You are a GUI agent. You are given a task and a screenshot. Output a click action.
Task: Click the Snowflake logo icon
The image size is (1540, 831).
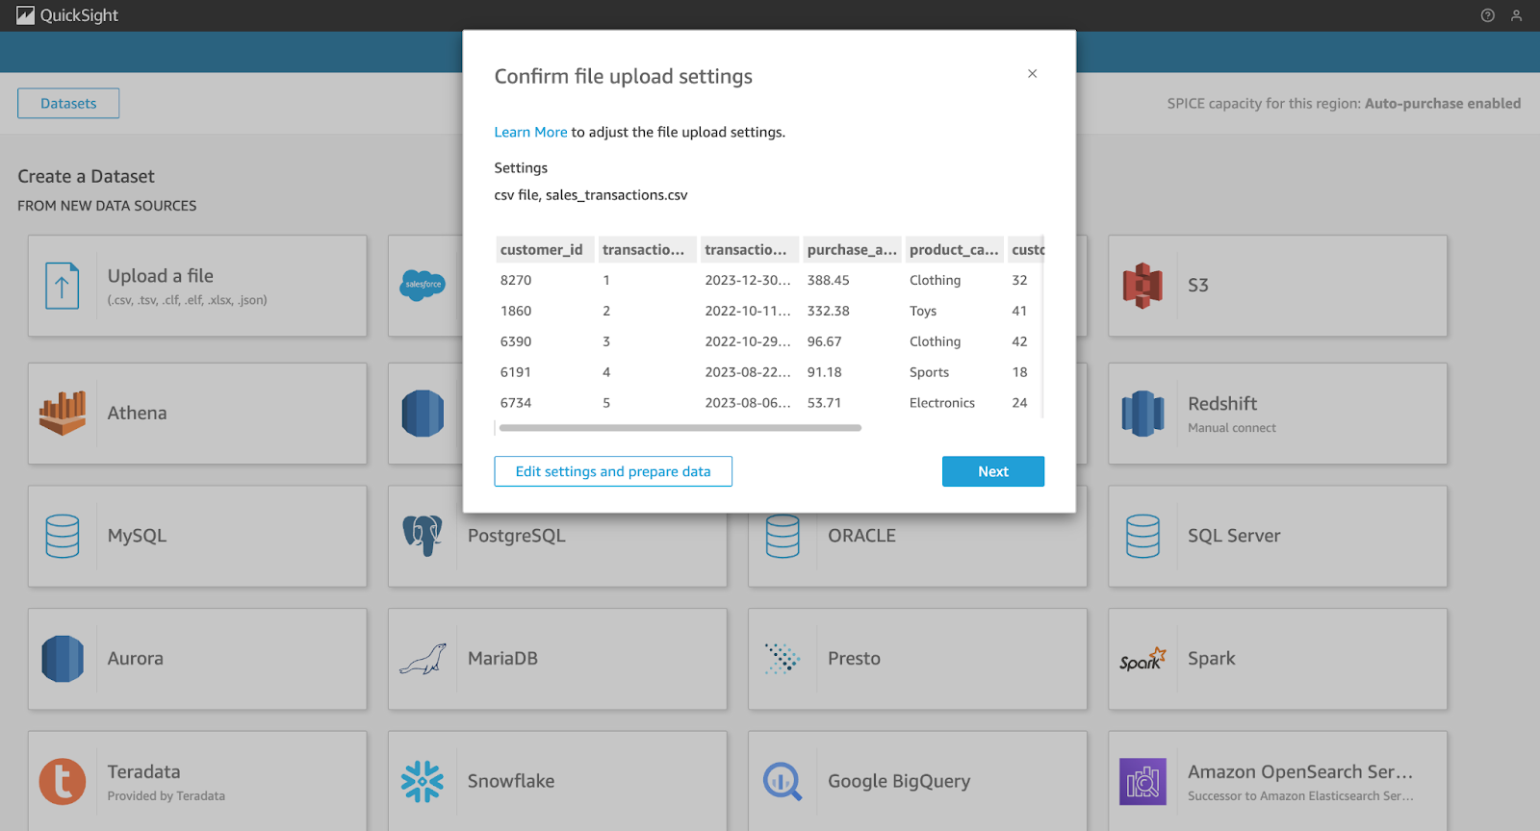click(x=423, y=782)
